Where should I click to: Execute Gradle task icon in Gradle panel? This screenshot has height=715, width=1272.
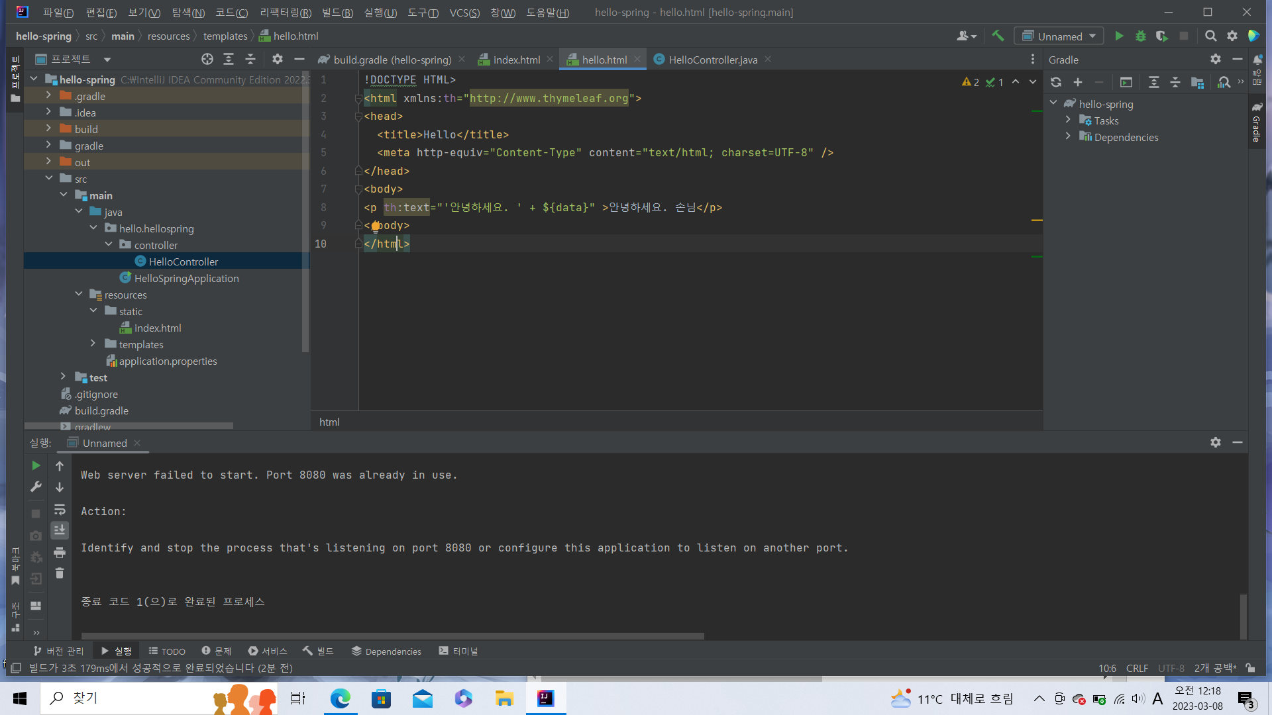click(1126, 82)
